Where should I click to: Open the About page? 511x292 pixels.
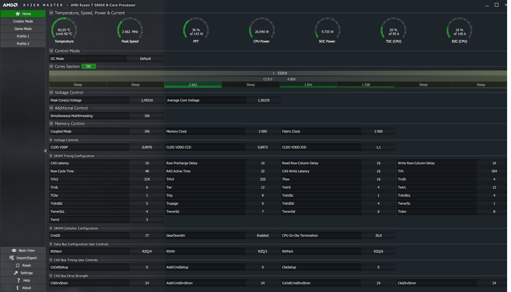tap(23, 288)
